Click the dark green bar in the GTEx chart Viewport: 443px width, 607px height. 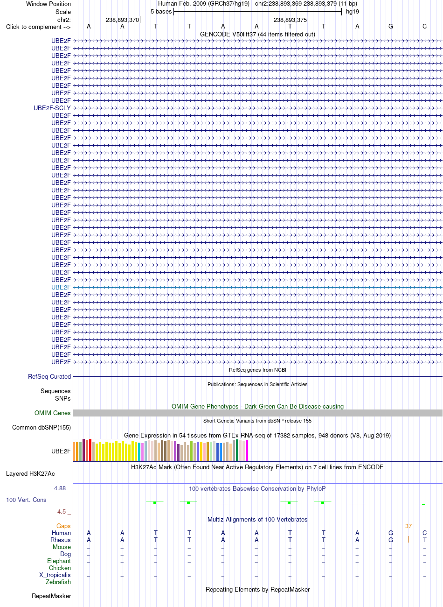(x=237, y=450)
